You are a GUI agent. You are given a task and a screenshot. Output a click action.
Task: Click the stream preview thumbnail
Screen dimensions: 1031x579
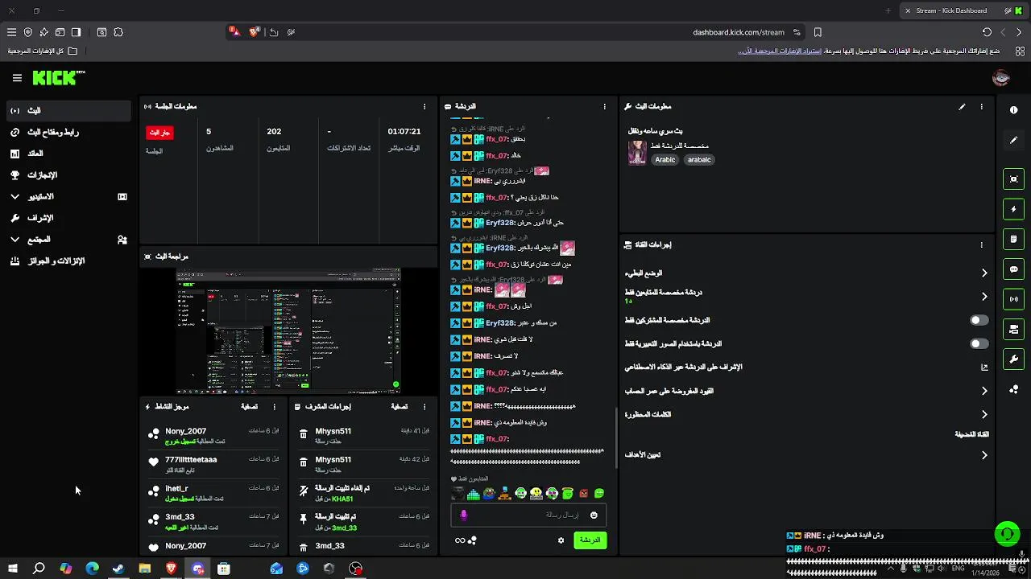pyautogui.click(x=288, y=331)
